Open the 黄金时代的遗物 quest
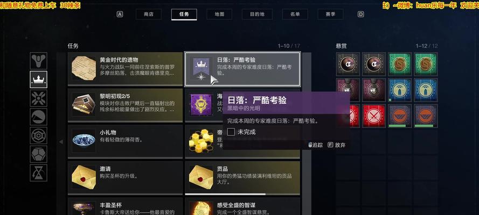This screenshot has height=215, width=479. click(125, 68)
